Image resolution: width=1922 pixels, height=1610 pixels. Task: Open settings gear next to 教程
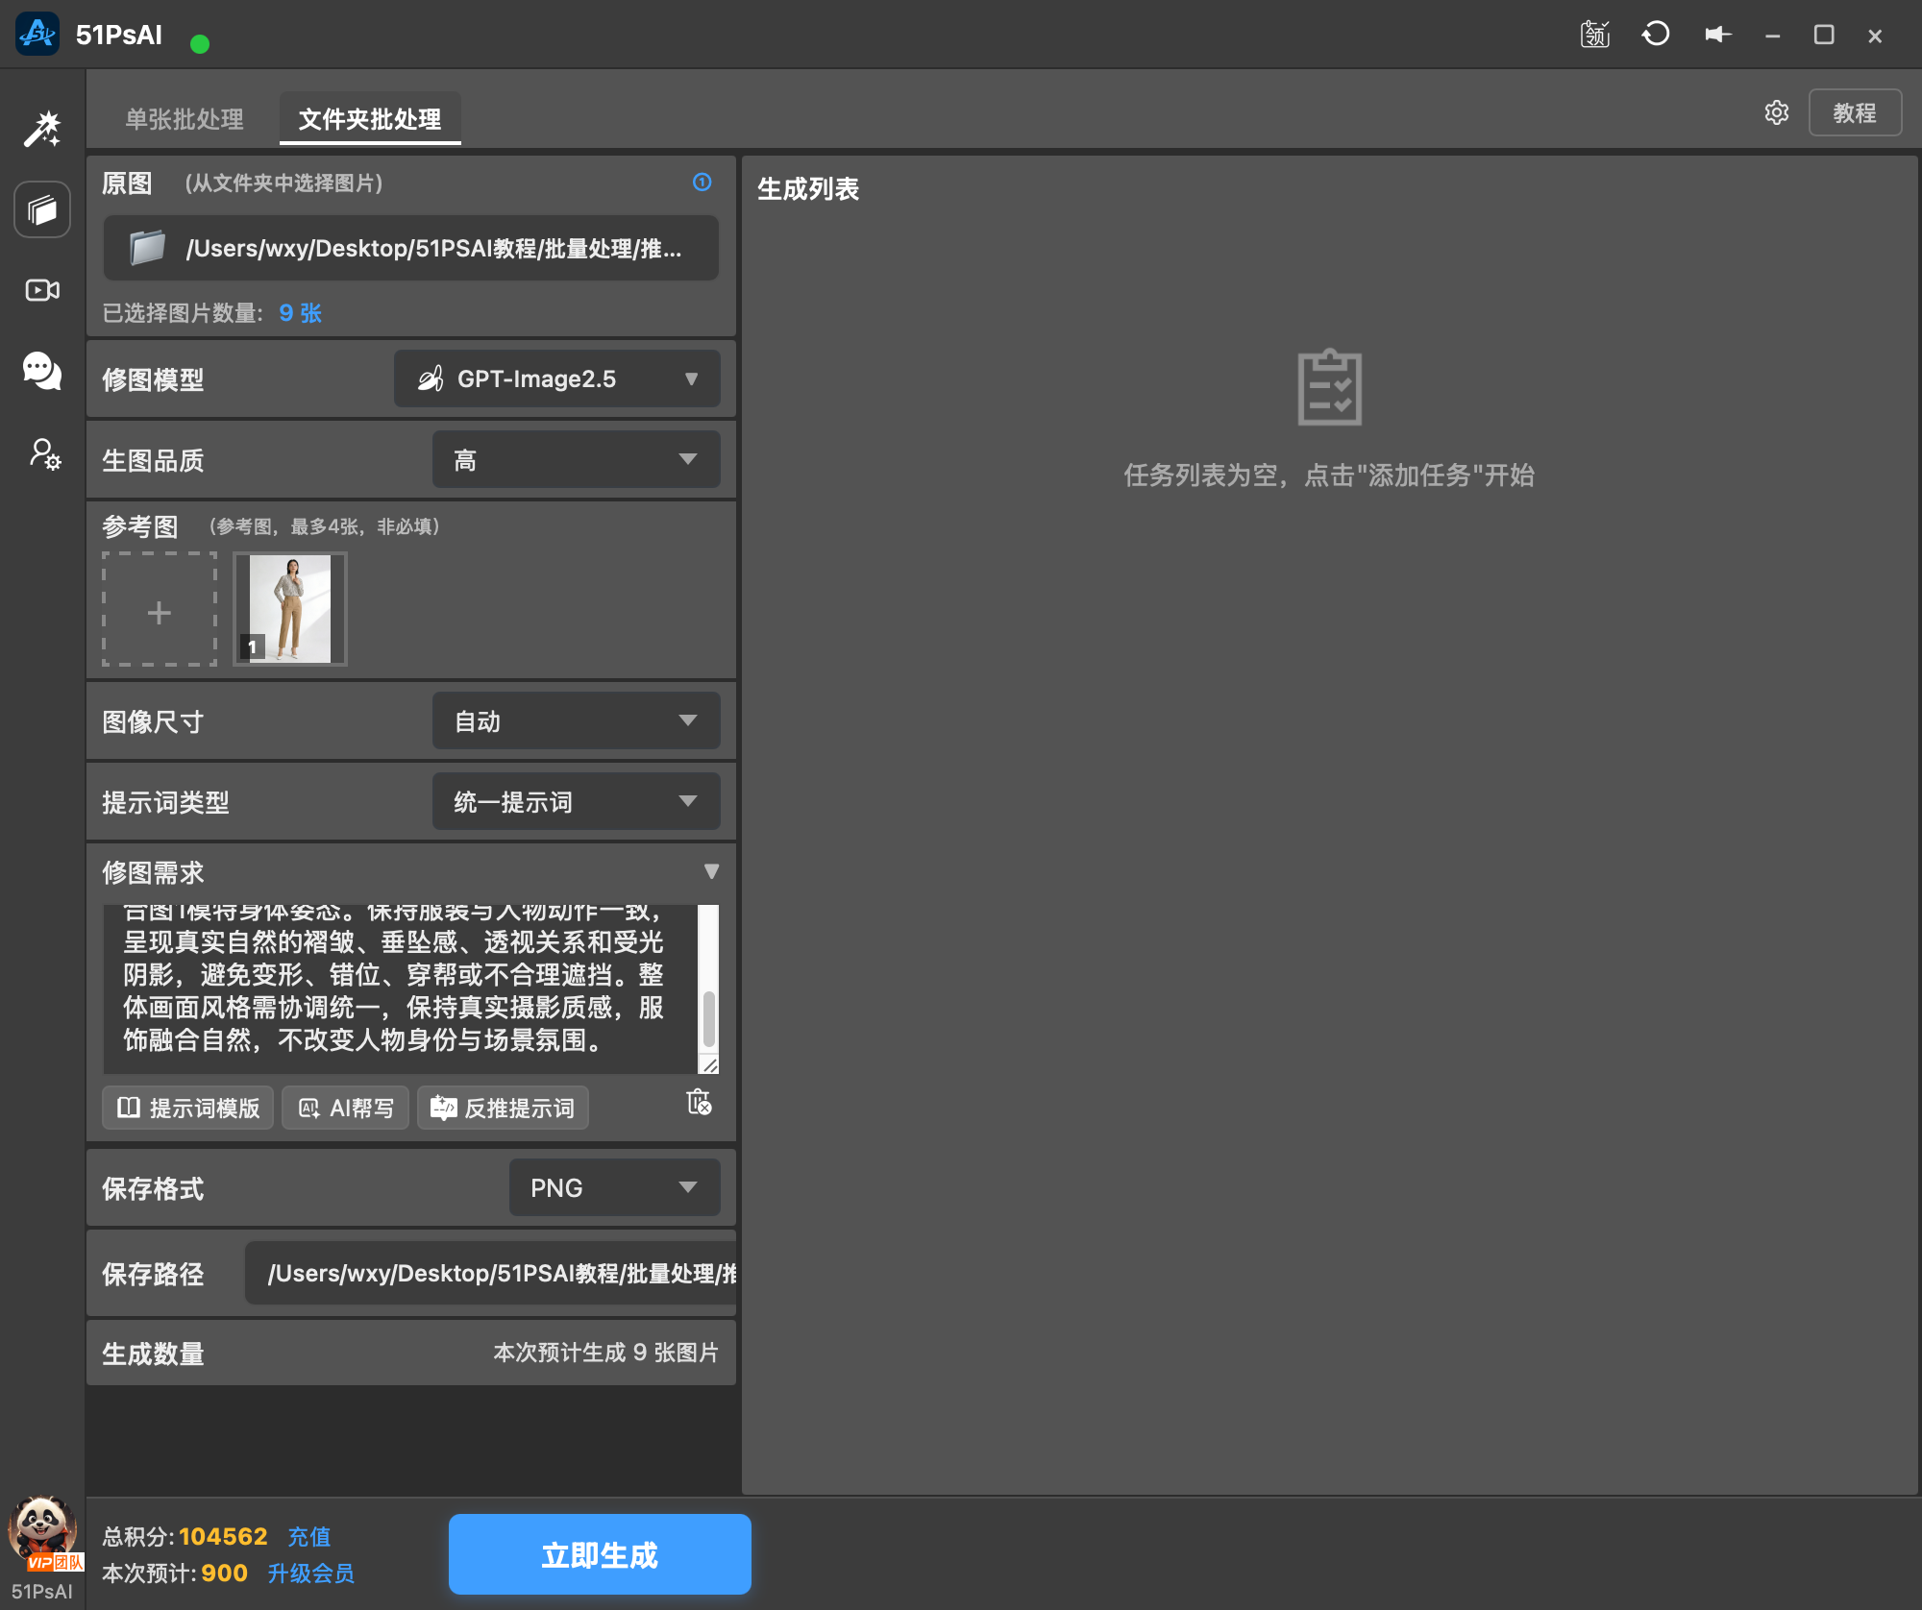[1777, 112]
